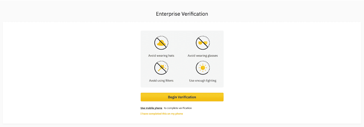Select the yellow hat graphic
364x127 pixels.
point(162,43)
